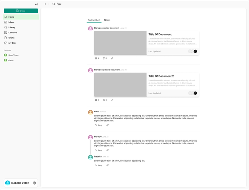Open the Title Of Document 2 card thumbnail
Image resolution: width=249 pixels, height=190 pixels.
(x=120, y=85)
